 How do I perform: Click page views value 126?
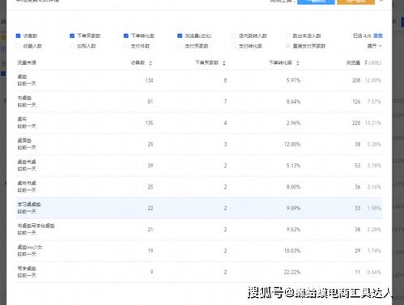(x=356, y=102)
